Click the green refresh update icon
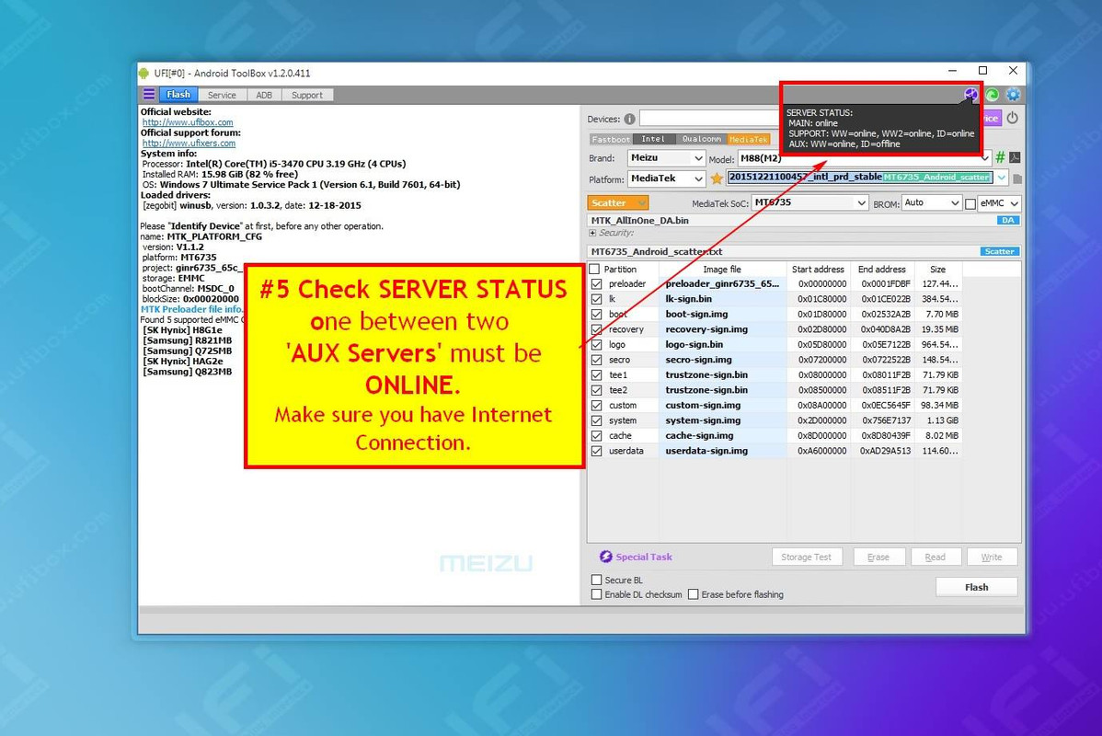 point(993,94)
